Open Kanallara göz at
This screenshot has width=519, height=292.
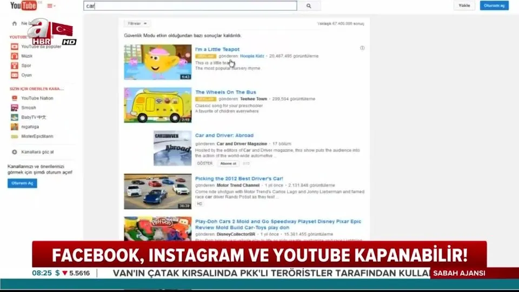[x=37, y=152]
